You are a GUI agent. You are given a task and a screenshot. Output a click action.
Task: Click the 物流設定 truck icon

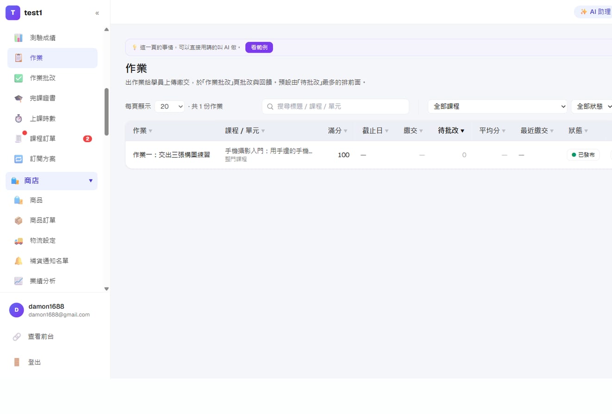click(19, 241)
